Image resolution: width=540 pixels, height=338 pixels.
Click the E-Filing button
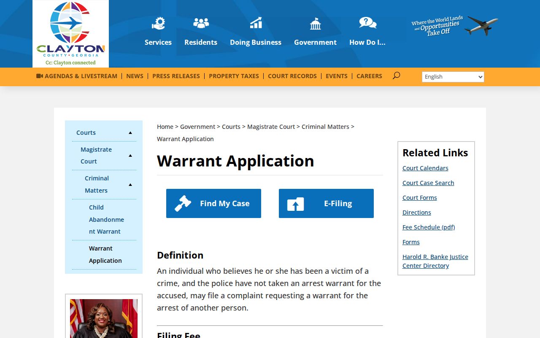pyautogui.click(x=326, y=203)
